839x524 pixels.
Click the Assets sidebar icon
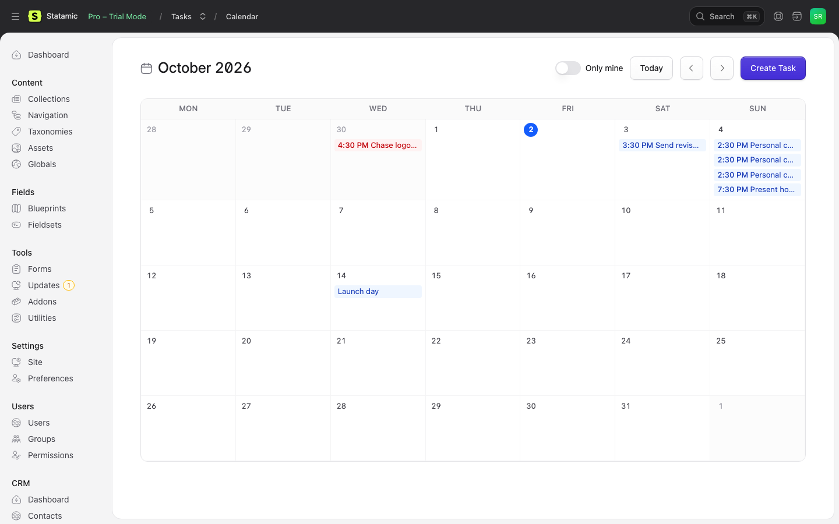tap(16, 148)
